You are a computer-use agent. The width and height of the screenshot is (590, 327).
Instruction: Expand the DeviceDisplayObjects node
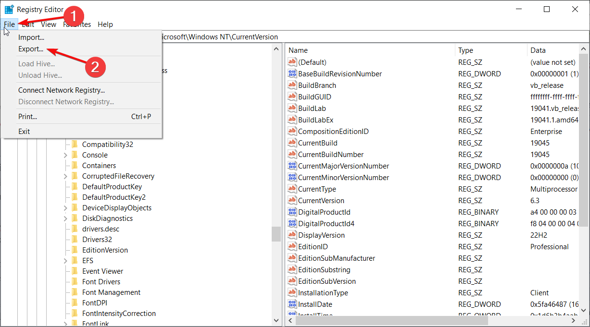(x=65, y=207)
